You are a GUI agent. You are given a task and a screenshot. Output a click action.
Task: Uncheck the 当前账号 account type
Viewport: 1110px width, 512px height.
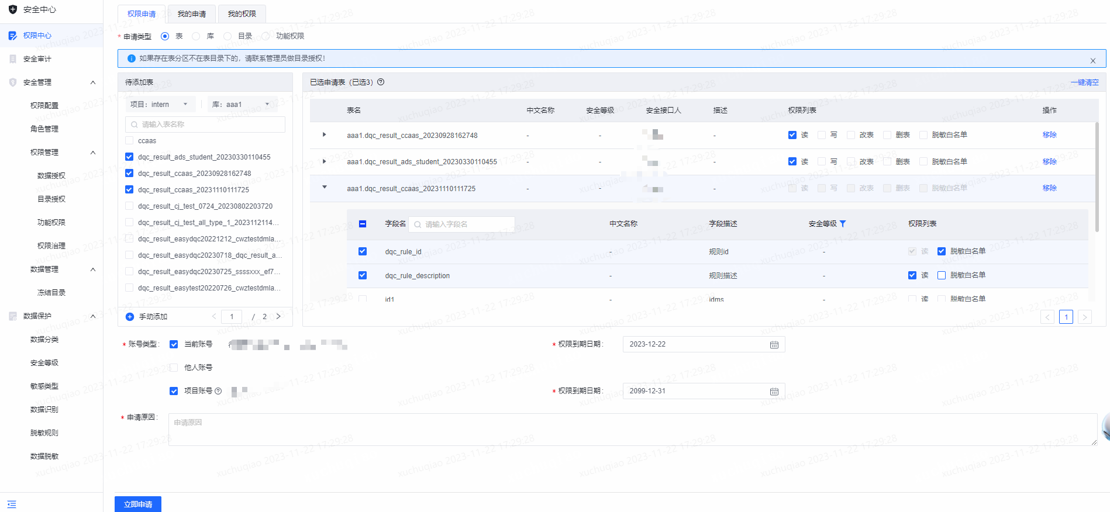(x=174, y=344)
